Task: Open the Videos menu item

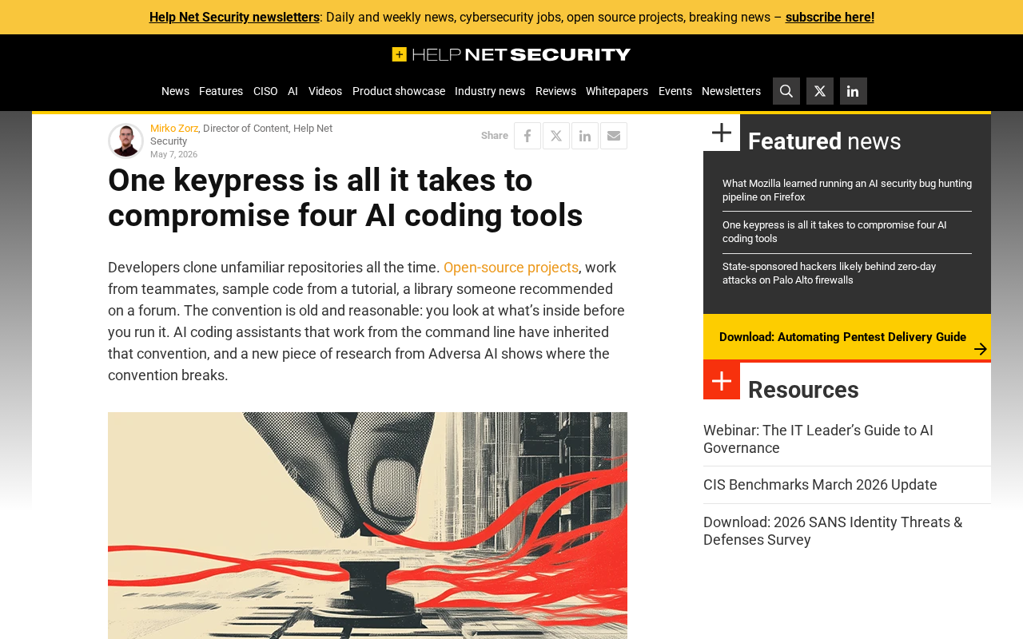Action: (325, 91)
